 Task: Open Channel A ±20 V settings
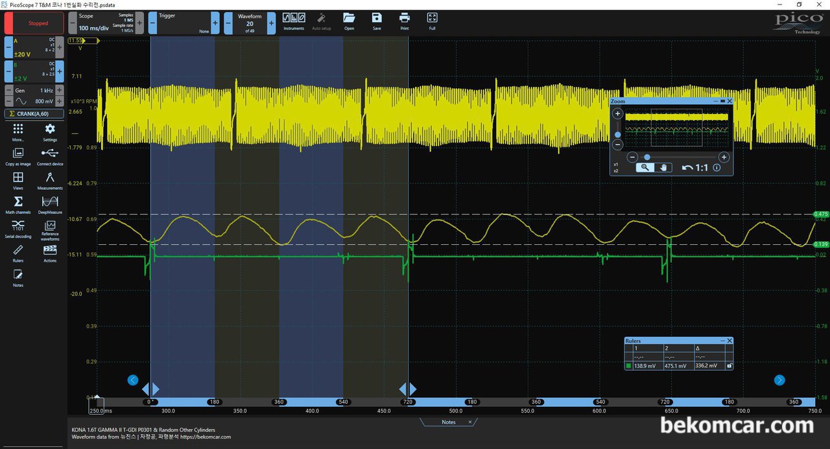pos(34,47)
